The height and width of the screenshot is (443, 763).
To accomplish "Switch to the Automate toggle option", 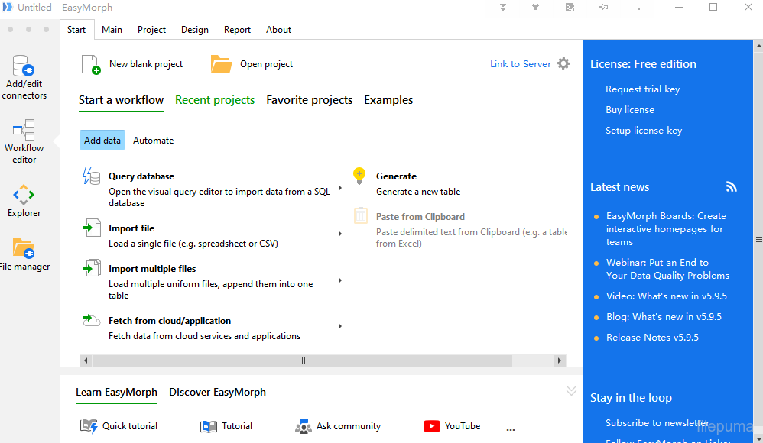I will [153, 141].
